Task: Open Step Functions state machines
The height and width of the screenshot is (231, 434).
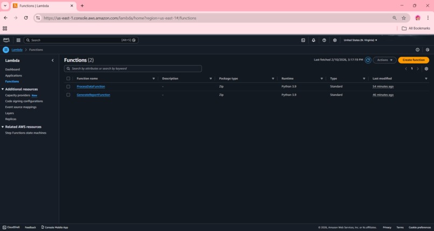Action: coord(26,133)
